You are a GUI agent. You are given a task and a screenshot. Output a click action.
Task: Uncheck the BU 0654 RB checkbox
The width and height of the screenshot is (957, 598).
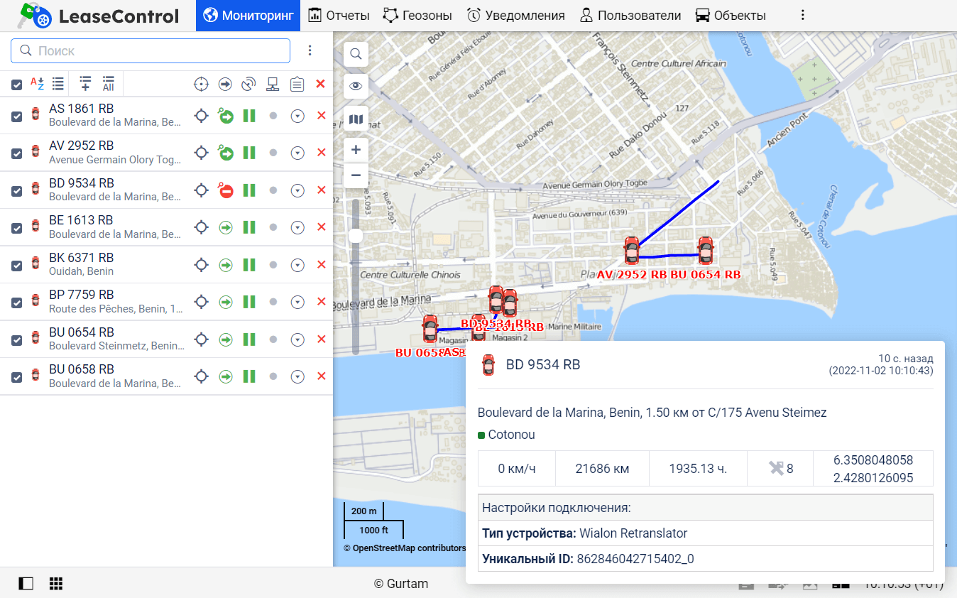click(x=16, y=340)
